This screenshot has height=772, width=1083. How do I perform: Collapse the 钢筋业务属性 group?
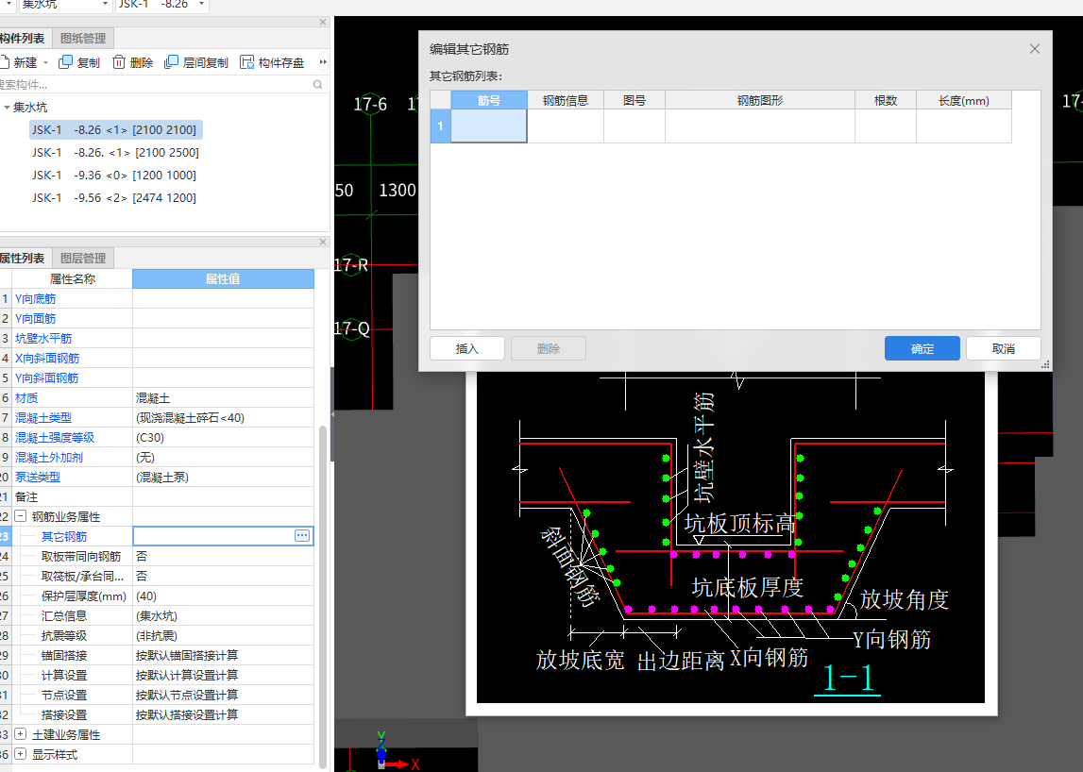pyautogui.click(x=21, y=516)
